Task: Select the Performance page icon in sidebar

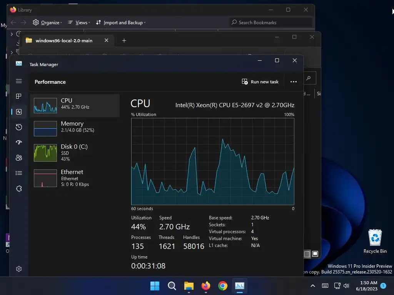Action: click(19, 112)
